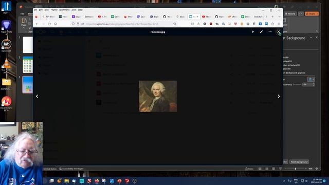List all tabs dropdown chevron in Firefox
Viewport: 329px width, 185px height.
[279, 16]
